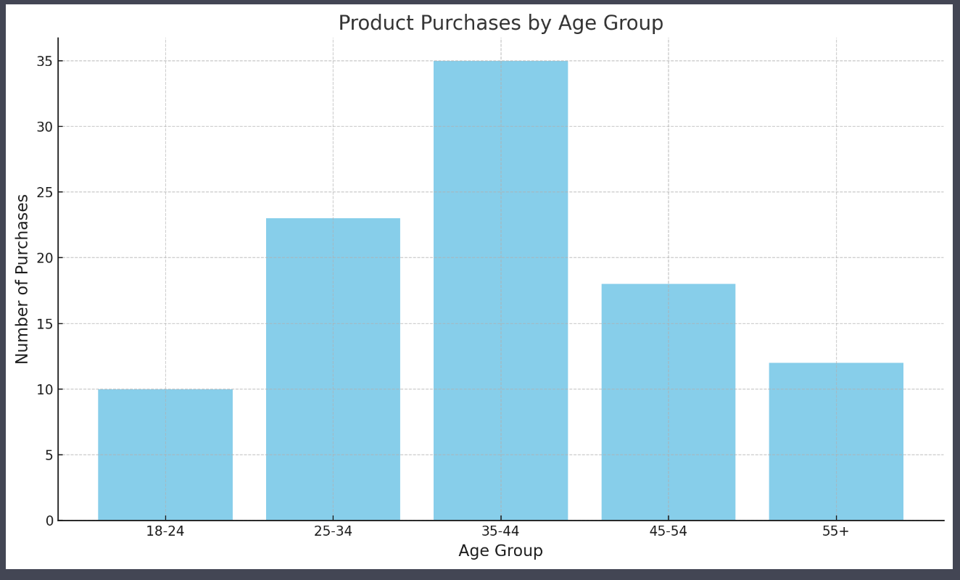960x580 pixels.
Task: Click the 'Number of Purchases' axis title
Action: [22, 279]
